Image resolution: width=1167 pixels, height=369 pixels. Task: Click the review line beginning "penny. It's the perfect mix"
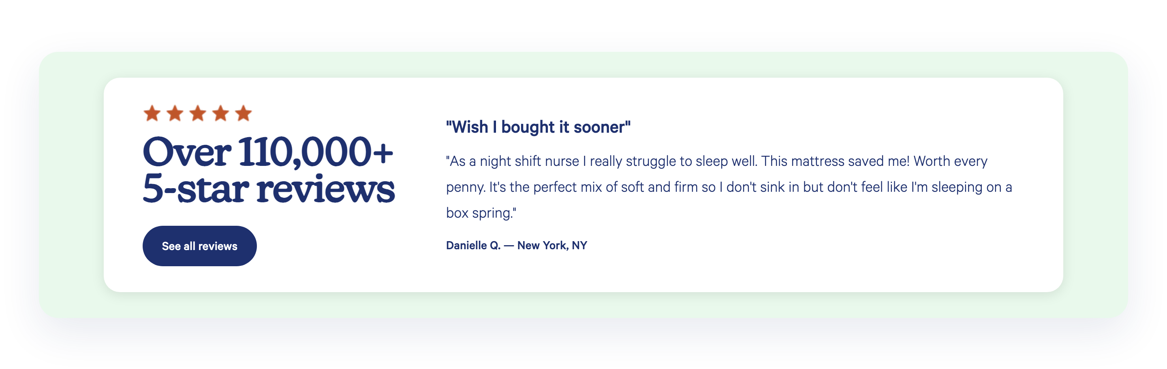729,187
